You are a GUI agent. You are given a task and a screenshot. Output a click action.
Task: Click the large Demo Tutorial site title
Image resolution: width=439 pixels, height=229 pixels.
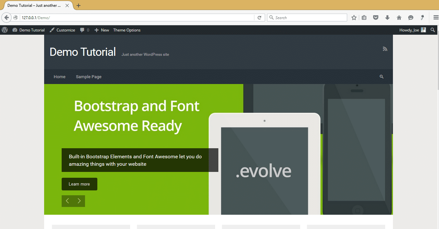click(x=83, y=52)
